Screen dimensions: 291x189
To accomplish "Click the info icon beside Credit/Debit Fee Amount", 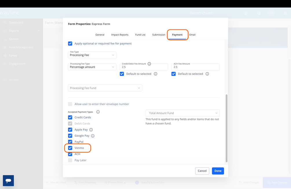I will click(149, 64).
